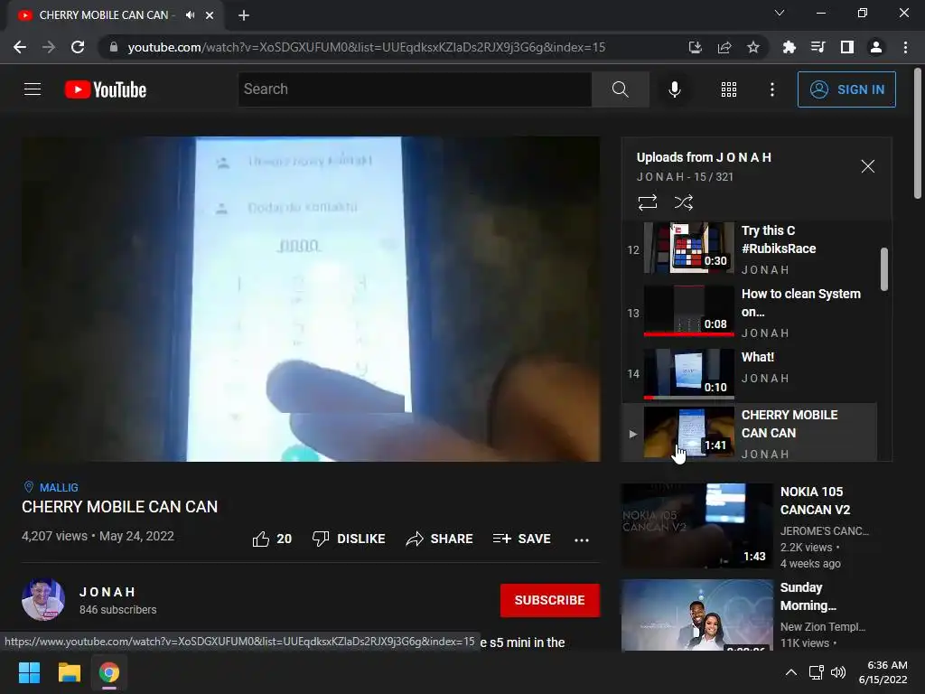Open the JONAH channel name link
925x694 pixels.
pyautogui.click(x=107, y=592)
